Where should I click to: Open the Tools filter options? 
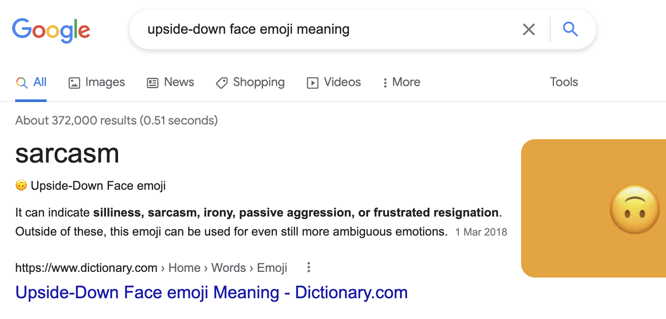(564, 82)
